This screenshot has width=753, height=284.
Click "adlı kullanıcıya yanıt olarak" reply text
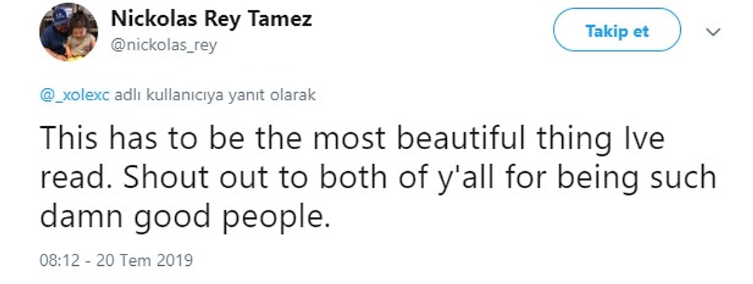pyautogui.click(x=215, y=95)
